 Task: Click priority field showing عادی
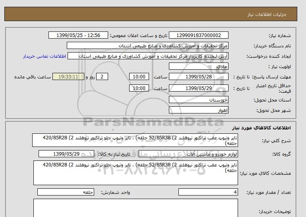point(198,66)
